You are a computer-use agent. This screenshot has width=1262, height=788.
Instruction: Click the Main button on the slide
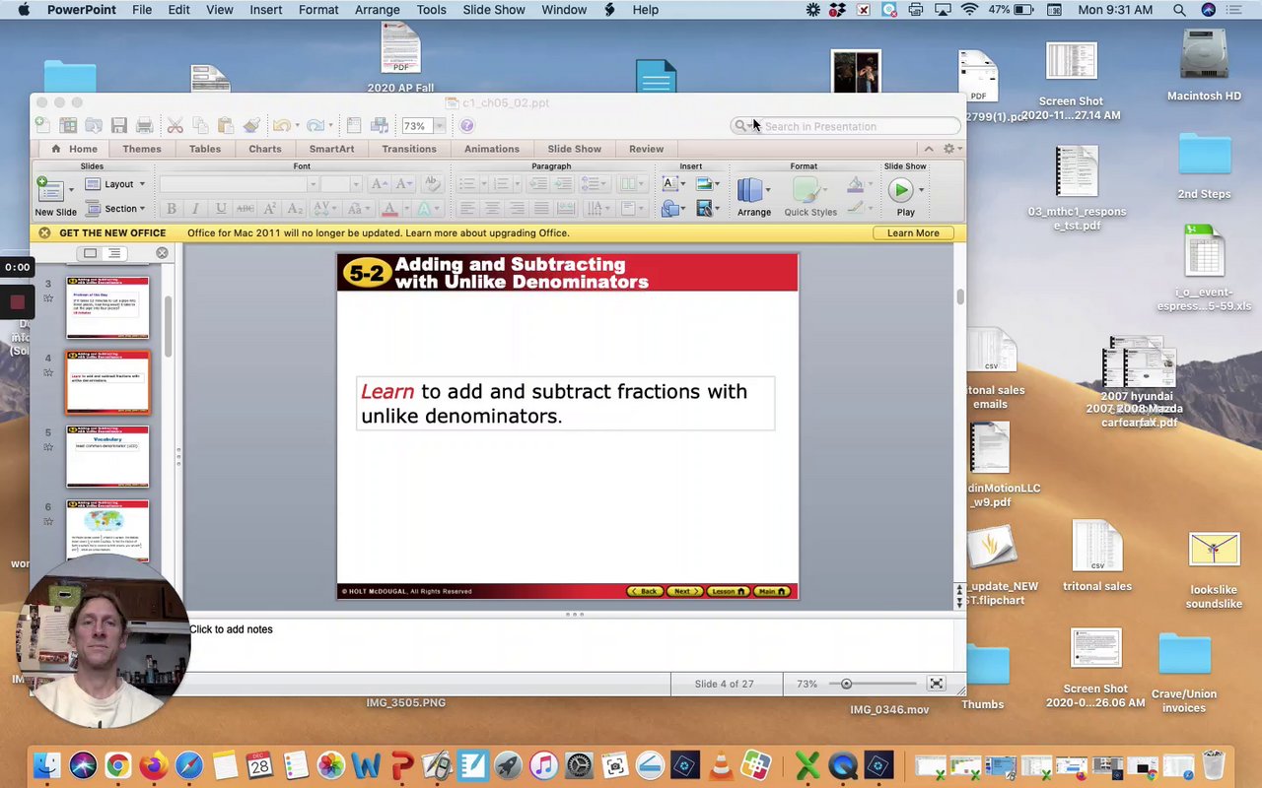point(771,591)
